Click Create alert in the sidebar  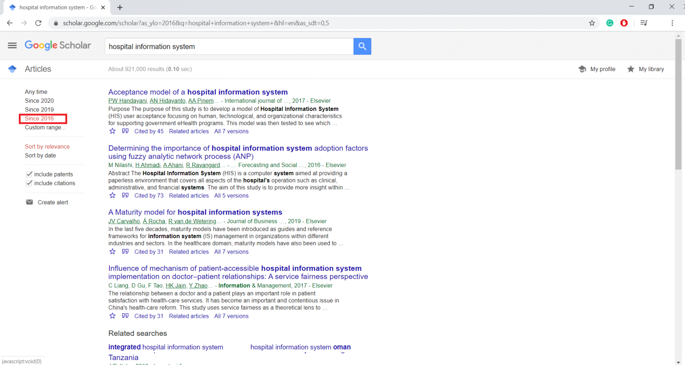pos(52,202)
